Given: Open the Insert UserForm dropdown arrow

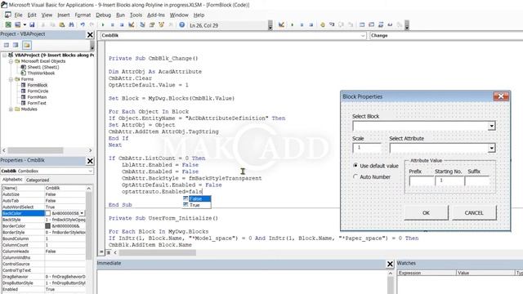Looking at the screenshot, I should click(25, 24).
